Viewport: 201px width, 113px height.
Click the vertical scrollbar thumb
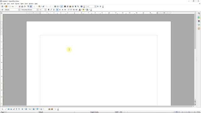[x=195, y=31]
